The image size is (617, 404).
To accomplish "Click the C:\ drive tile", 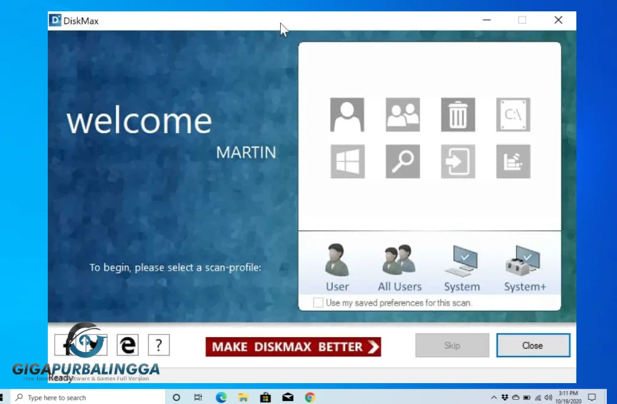I will [513, 115].
